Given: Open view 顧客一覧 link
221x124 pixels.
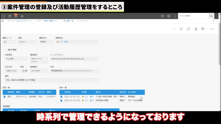Looking at the screenshot, I should (70, 21).
